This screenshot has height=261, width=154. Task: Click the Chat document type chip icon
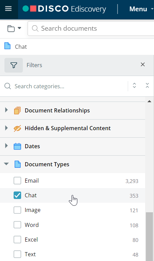tap(7, 46)
